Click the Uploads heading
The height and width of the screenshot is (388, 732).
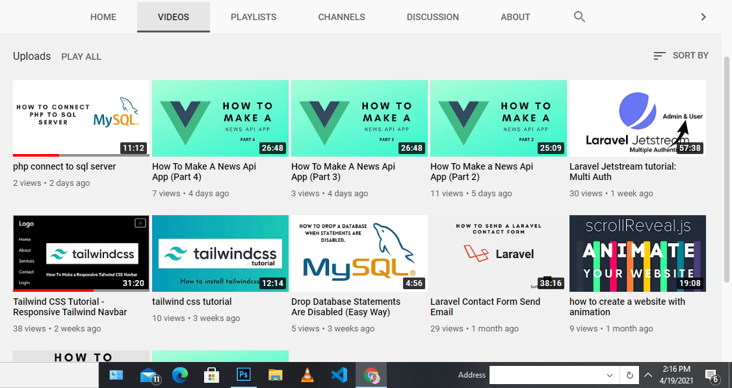(32, 56)
